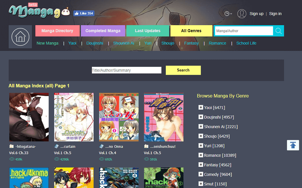Click the user profile avatar icon
This screenshot has width=302, height=188.
pyautogui.click(x=242, y=14)
